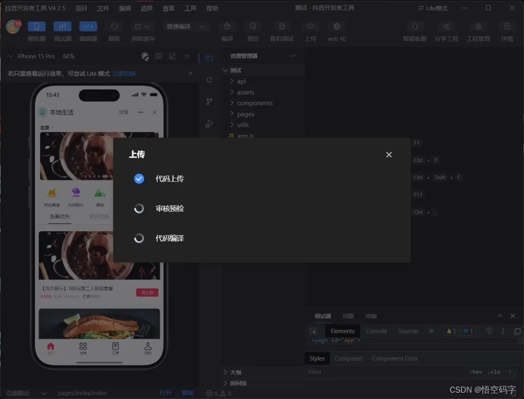The width and height of the screenshot is (524, 399).
Task: Click the 复制 page path link
Action: [x=187, y=393]
